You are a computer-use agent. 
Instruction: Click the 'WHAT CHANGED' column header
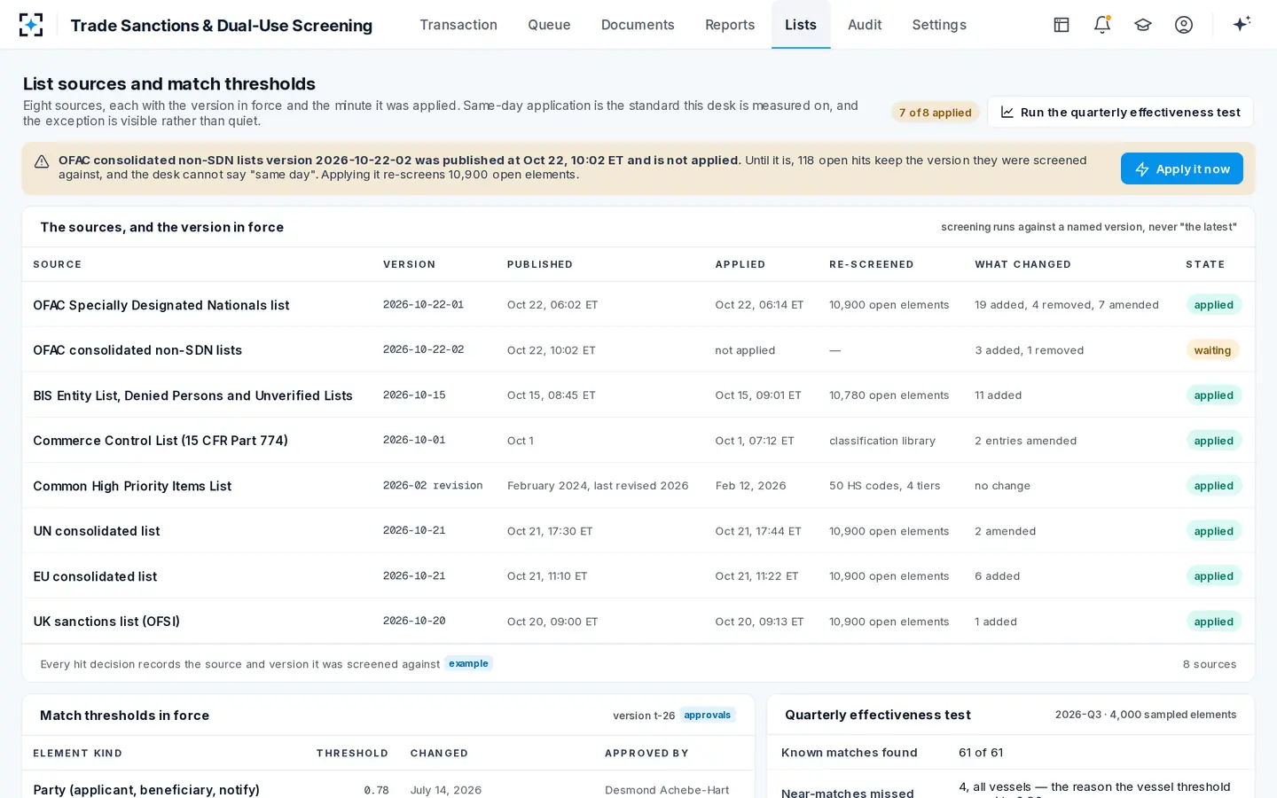tap(1022, 264)
